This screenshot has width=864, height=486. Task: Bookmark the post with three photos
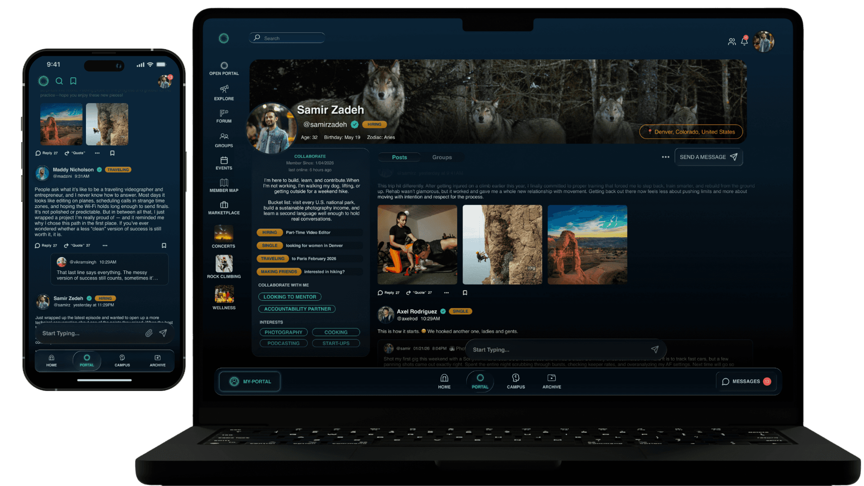[465, 292]
